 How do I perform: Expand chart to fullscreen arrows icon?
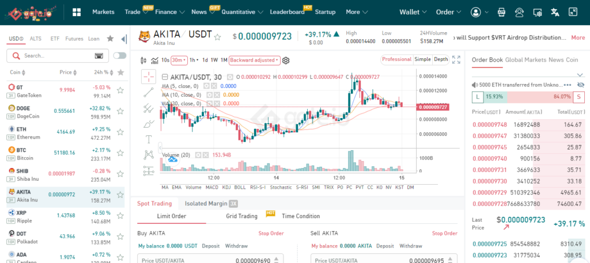456,60
